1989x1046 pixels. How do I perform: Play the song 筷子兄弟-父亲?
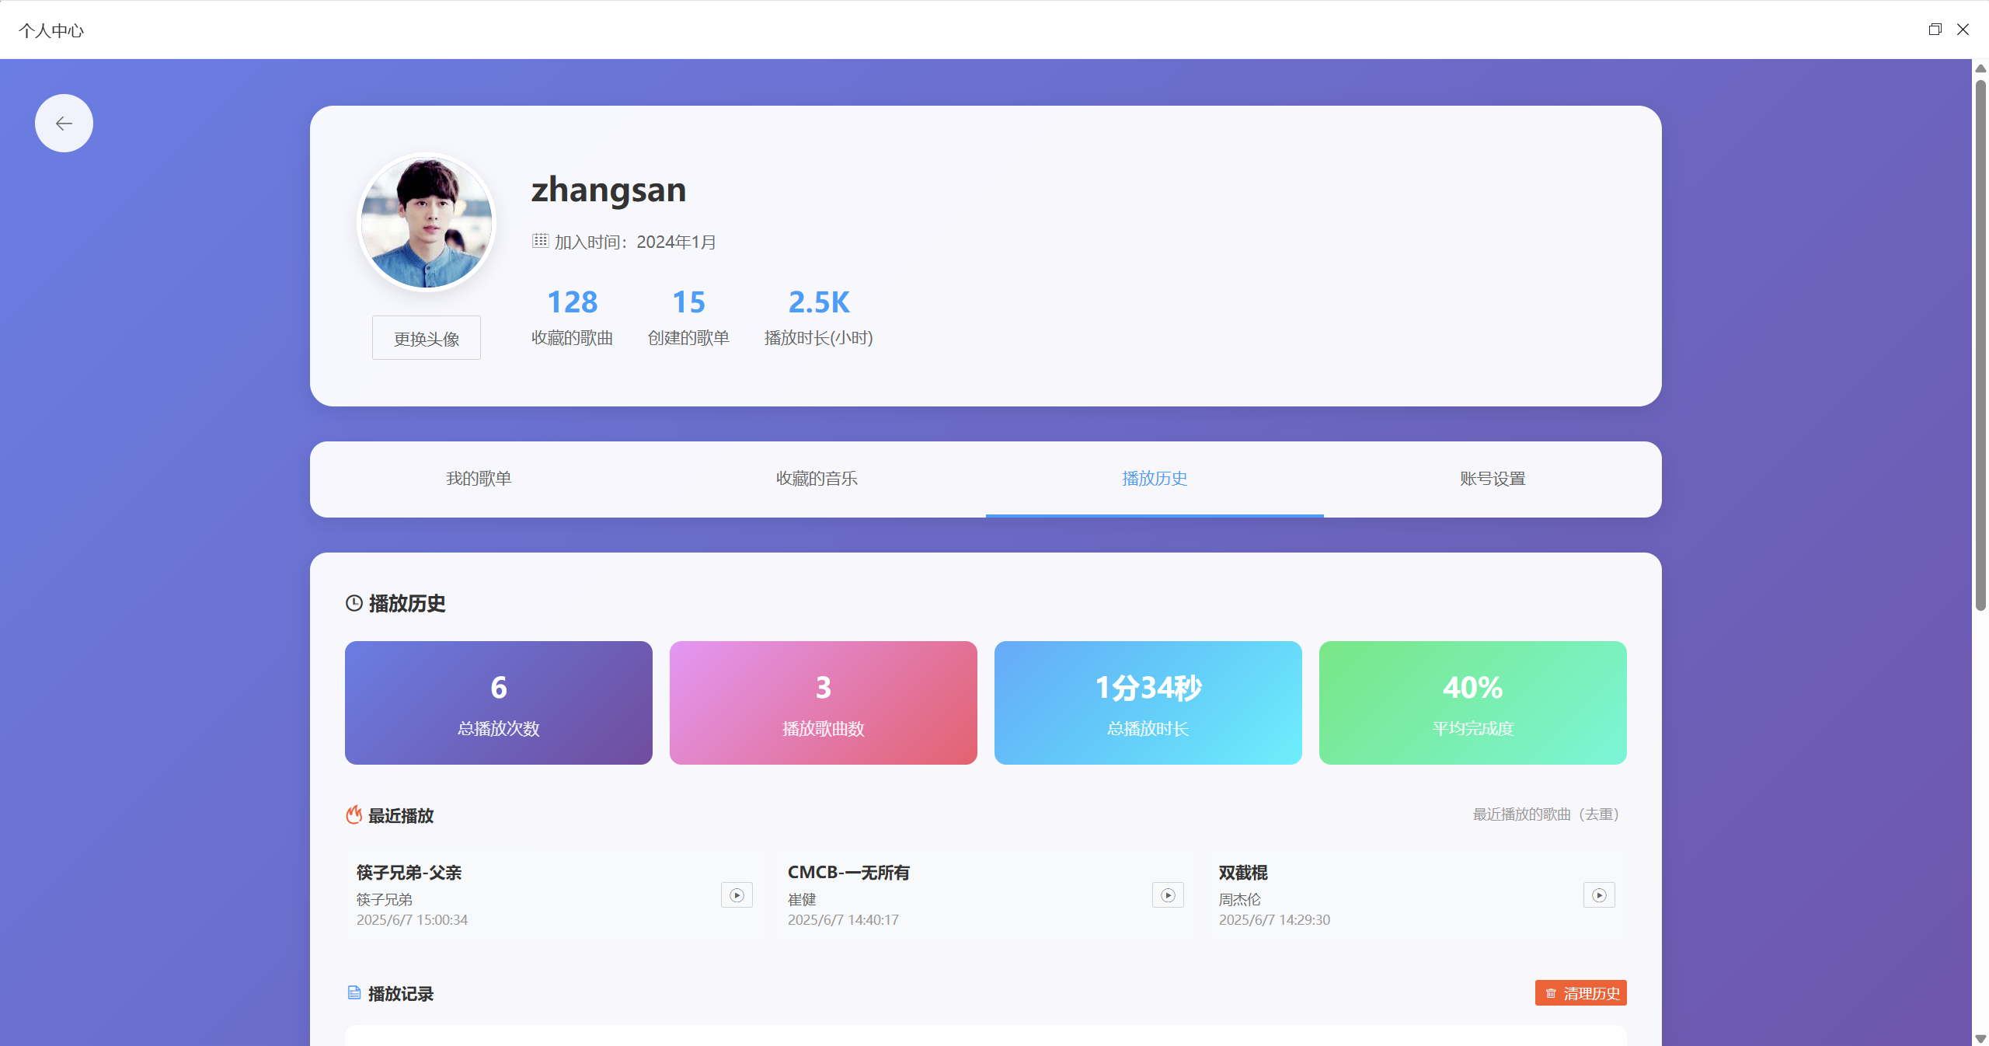737,895
